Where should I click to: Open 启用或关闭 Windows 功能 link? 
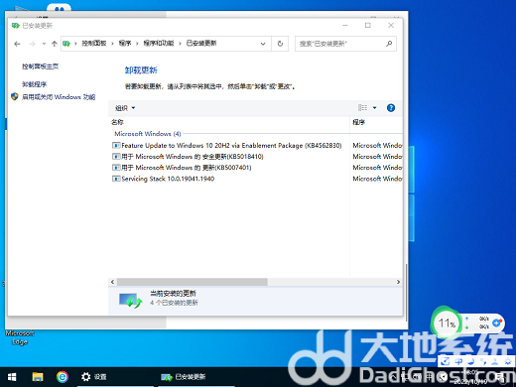[59, 97]
